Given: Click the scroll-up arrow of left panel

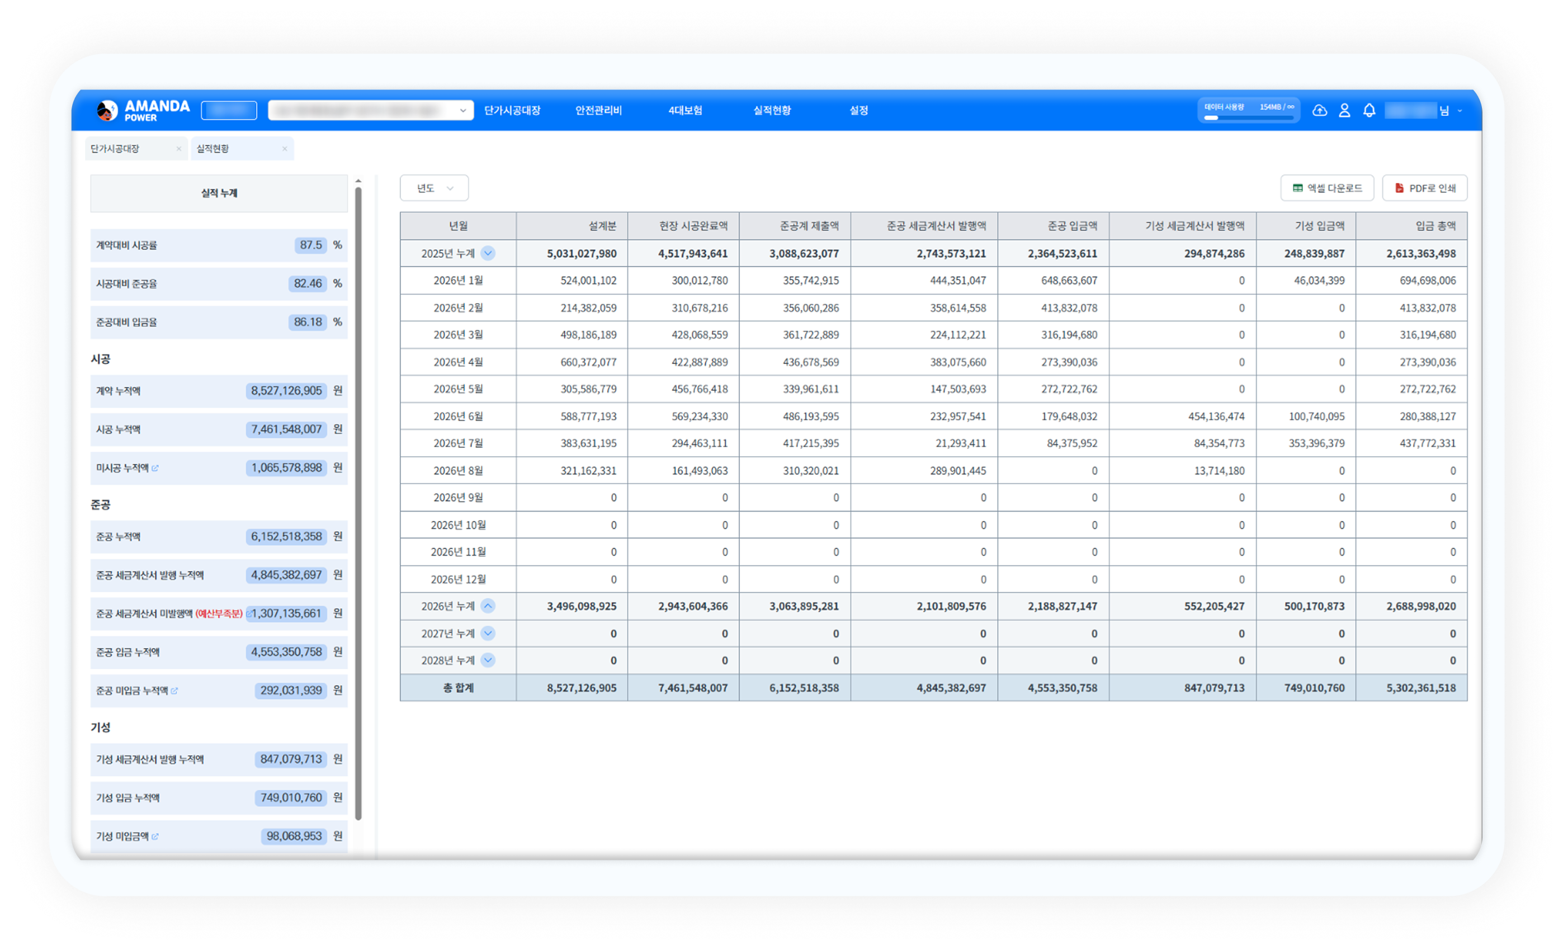Looking at the screenshot, I should click(x=358, y=181).
